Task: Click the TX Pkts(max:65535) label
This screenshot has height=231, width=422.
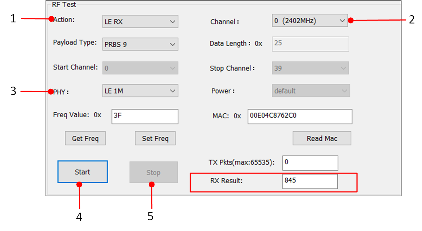Action: click(x=241, y=162)
